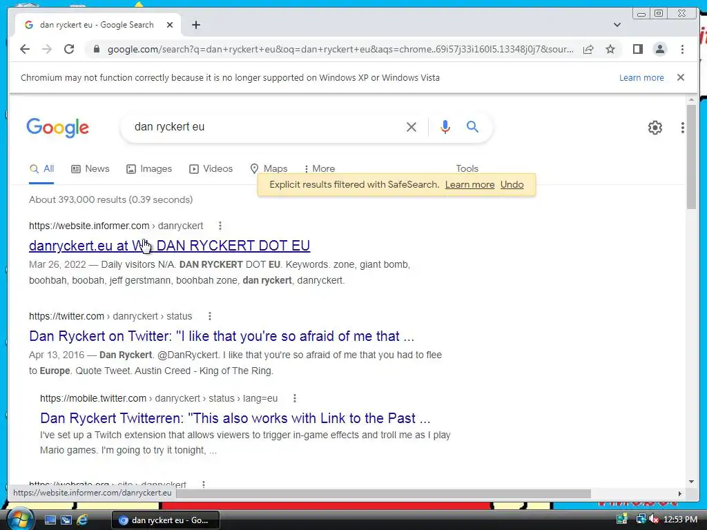
Task: Toggle the browser side panel
Action: coord(637,49)
